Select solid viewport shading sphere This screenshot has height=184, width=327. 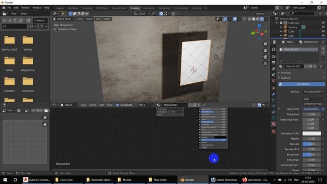coord(253,19)
